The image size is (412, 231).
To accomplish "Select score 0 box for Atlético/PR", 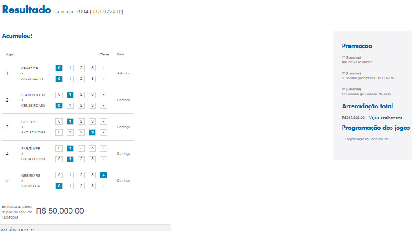I will pos(59,79).
